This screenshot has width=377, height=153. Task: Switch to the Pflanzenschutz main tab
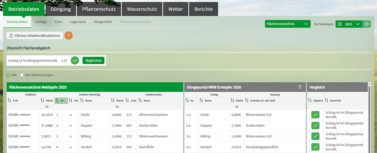coord(99,9)
